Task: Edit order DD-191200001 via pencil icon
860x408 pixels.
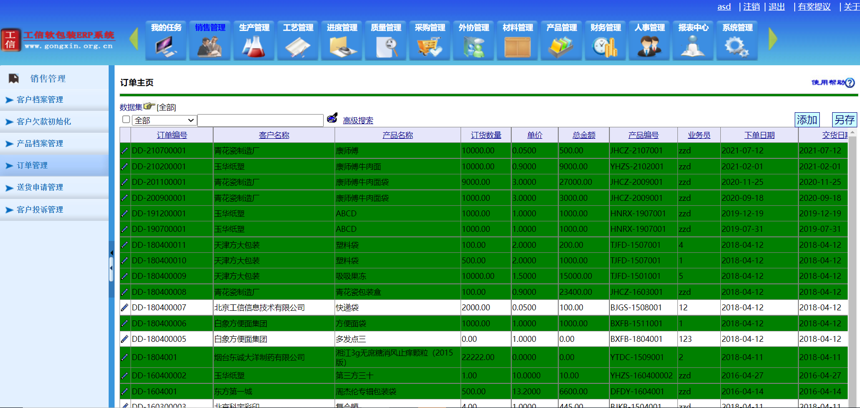Action: (125, 214)
